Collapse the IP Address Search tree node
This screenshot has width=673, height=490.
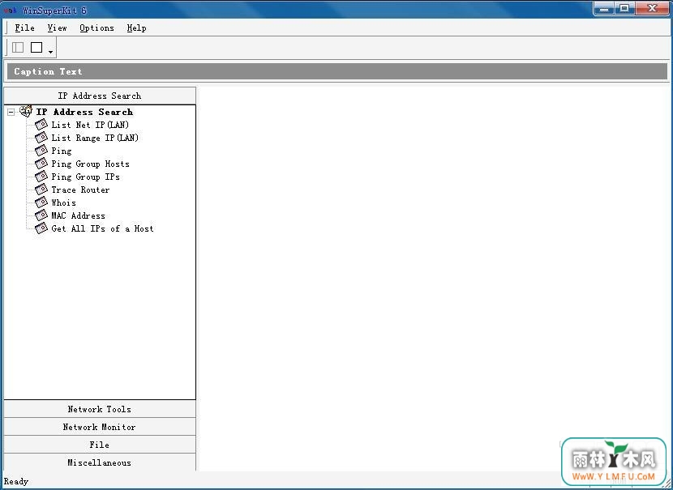tap(11, 112)
